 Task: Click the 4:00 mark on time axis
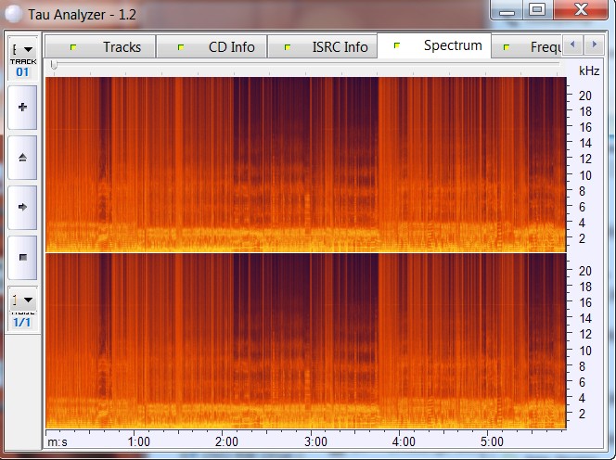click(x=404, y=442)
